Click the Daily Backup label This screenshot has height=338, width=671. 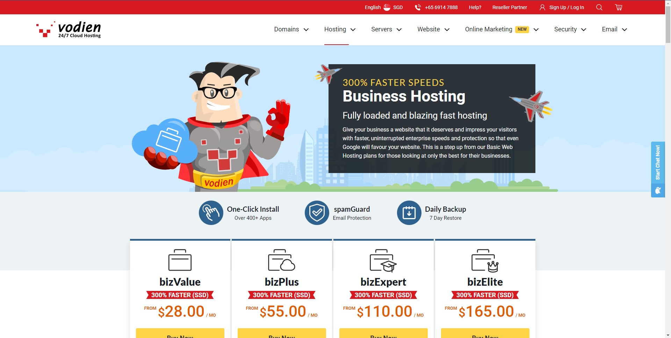pos(446,209)
